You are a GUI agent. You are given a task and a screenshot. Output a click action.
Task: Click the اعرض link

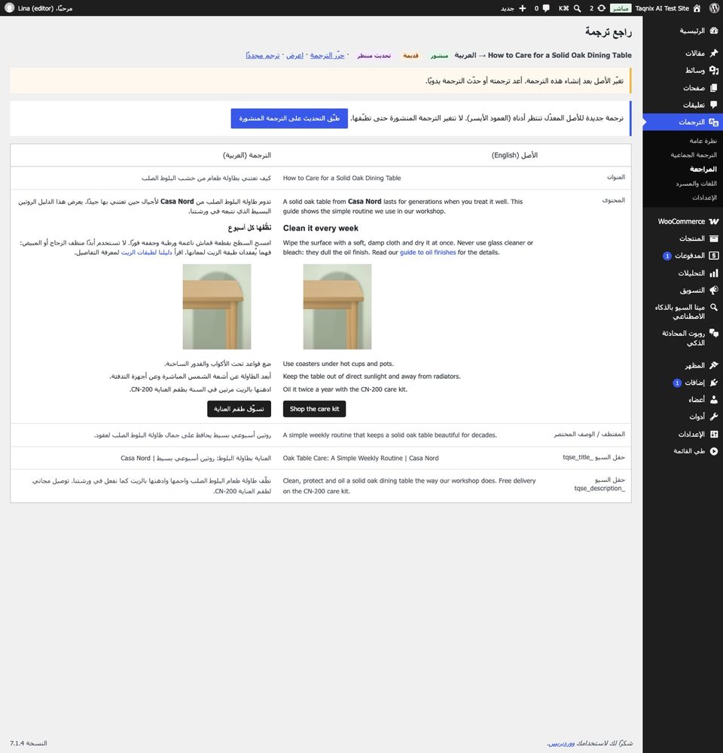[x=295, y=55]
